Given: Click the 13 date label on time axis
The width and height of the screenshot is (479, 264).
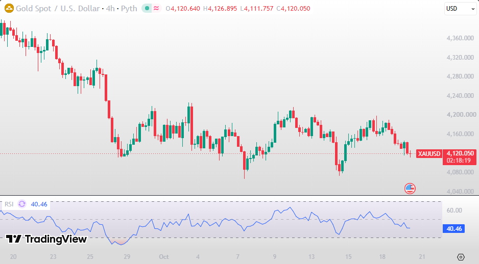Looking at the screenshot, I should (x=312, y=257).
